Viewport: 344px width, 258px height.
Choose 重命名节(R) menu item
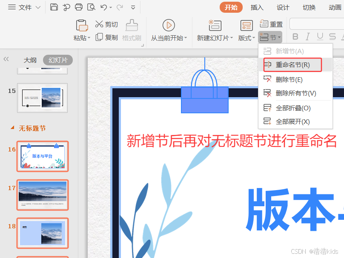point(295,65)
